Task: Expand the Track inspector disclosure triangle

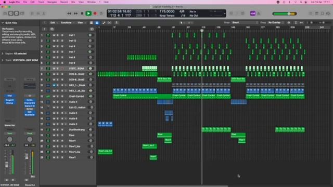Action: (3, 60)
